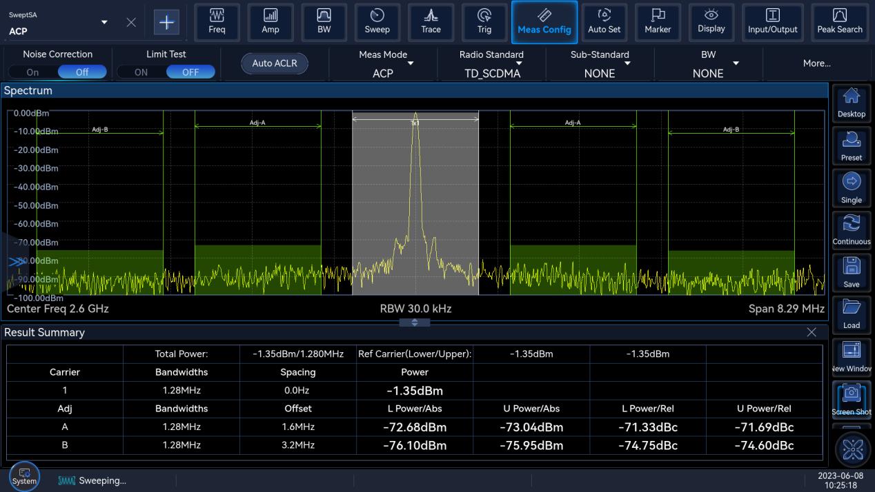875x492 pixels.
Task: Switch to the Marker menu
Action: point(657,22)
